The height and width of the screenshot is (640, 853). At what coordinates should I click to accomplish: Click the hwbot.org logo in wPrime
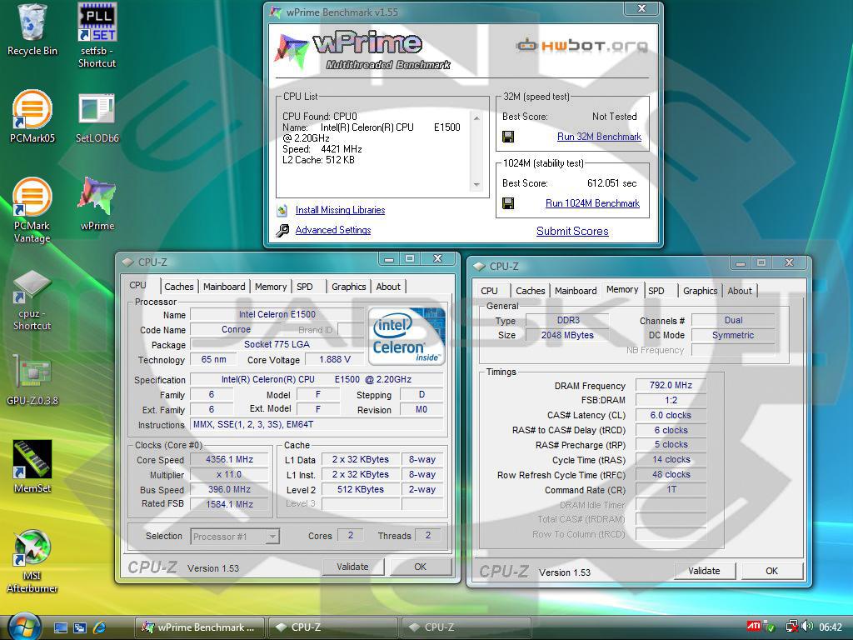coord(581,46)
